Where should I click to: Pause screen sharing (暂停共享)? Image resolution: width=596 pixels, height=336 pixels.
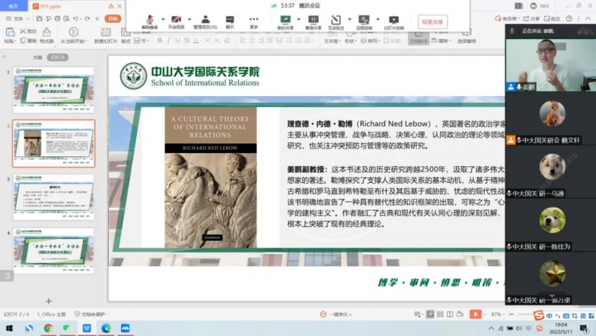(313, 20)
